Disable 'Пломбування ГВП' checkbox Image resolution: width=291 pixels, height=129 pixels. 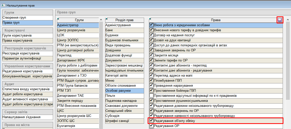(151, 81)
